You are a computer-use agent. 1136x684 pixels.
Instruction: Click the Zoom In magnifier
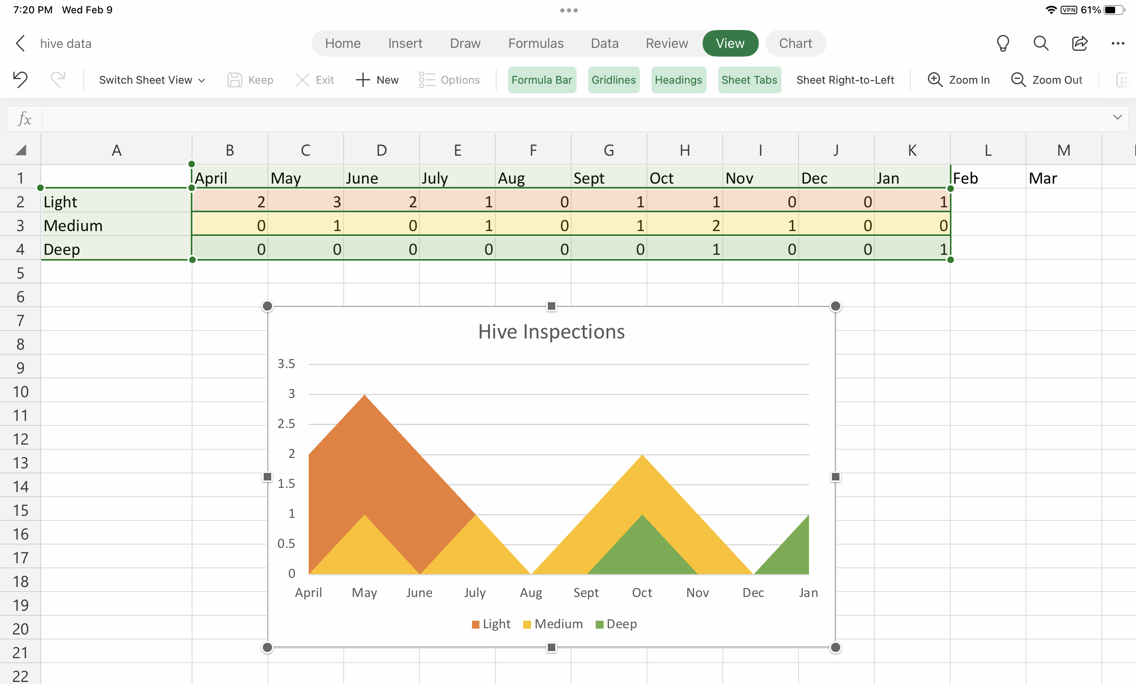(935, 80)
